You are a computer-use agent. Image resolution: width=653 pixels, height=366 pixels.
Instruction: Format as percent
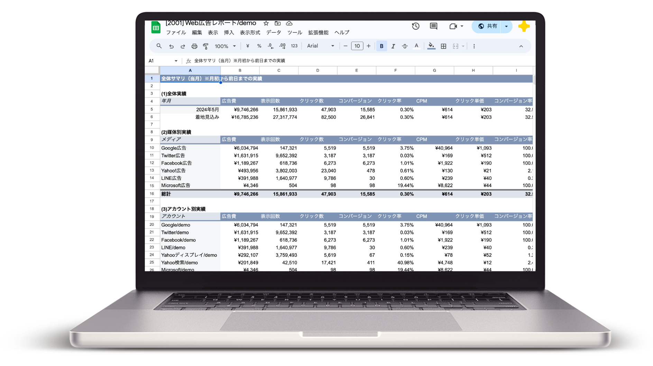pos(259,46)
